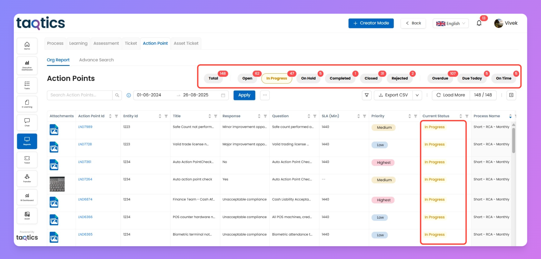The width and height of the screenshot is (541, 259).
Task: Switch to the Asset Ticket tab
Action: point(186,43)
